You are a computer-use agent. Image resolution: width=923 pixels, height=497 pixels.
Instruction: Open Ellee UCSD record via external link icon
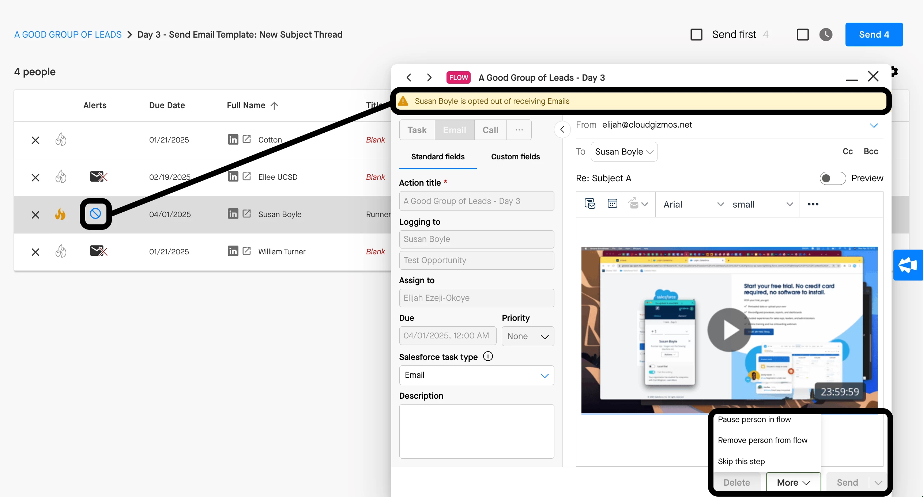click(247, 177)
